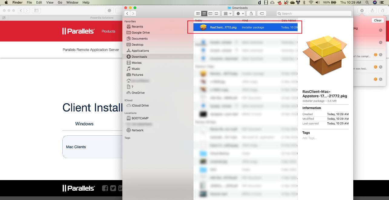Retry the download that can't be completed
Screen dimensions: 389x200
pyautogui.click(x=376, y=55)
